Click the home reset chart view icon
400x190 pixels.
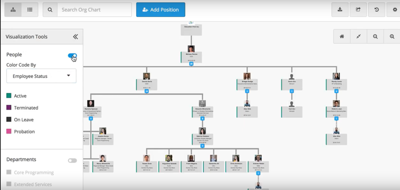(x=342, y=36)
